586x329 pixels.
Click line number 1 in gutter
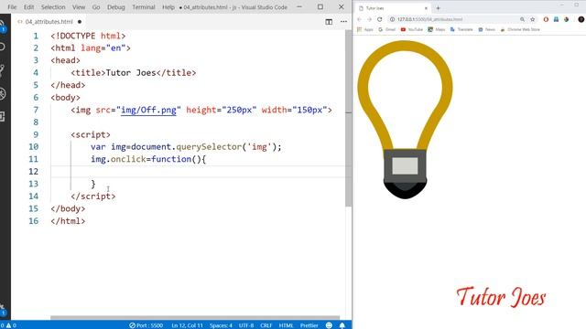(x=36, y=36)
